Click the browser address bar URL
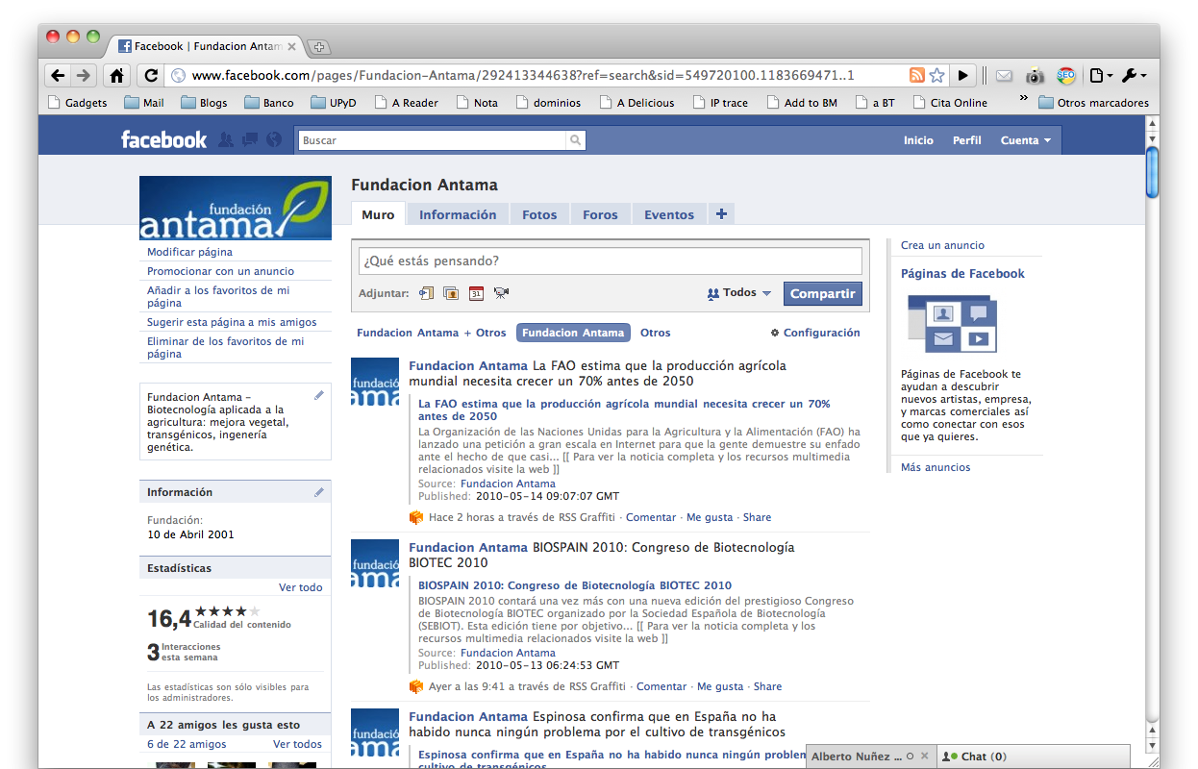 pos(523,75)
